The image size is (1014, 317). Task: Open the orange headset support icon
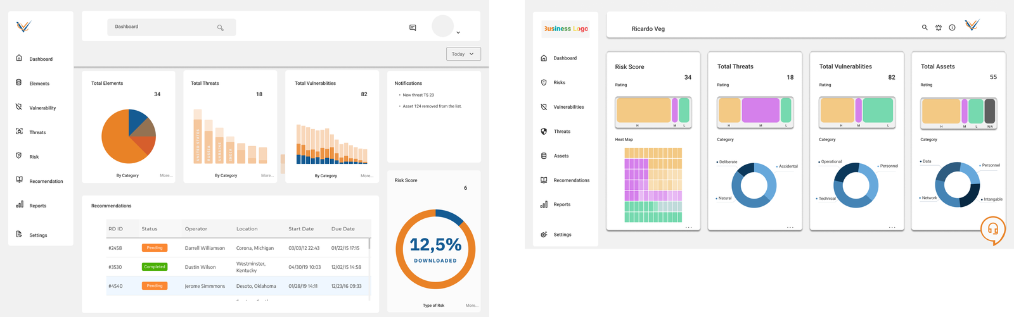tap(993, 230)
